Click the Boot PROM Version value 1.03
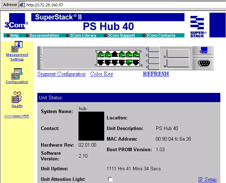 pyautogui.click(x=160, y=149)
